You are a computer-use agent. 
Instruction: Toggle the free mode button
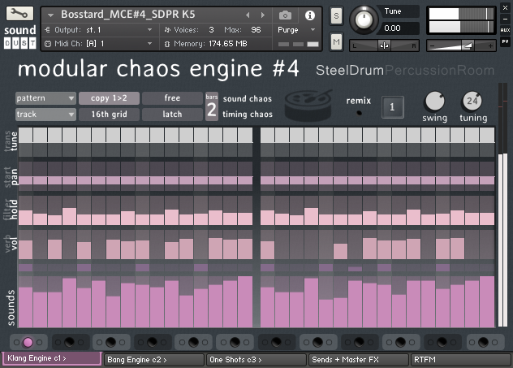(172, 98)
